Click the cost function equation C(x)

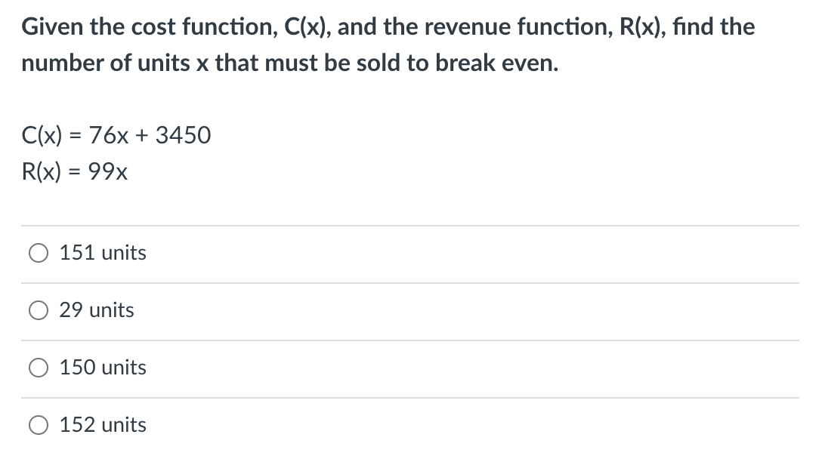click(x=116, y=136)
